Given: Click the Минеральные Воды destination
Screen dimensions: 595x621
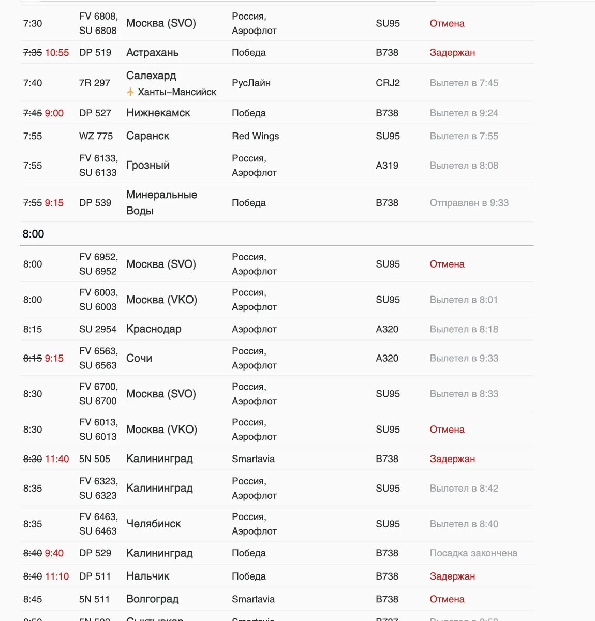Looking at the screenshot, I should click(x=161, y=203).
